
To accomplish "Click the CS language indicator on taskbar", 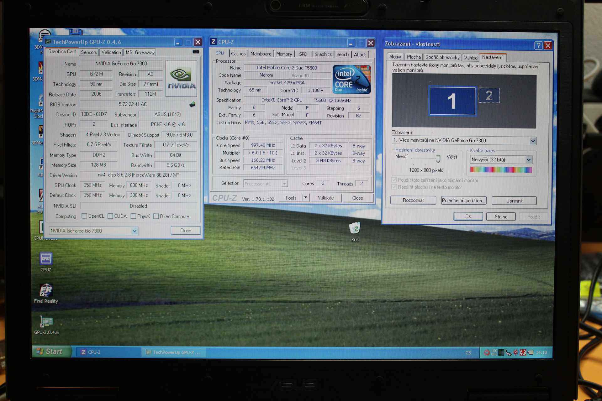I will [x=468, y=352].
